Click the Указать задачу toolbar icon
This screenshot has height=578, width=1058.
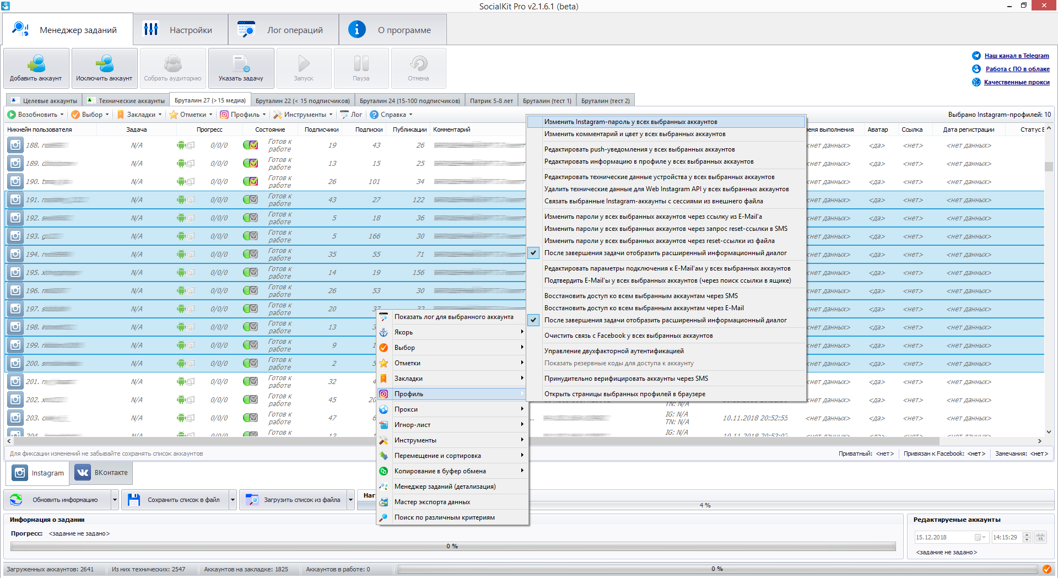(x=241, y=64)
